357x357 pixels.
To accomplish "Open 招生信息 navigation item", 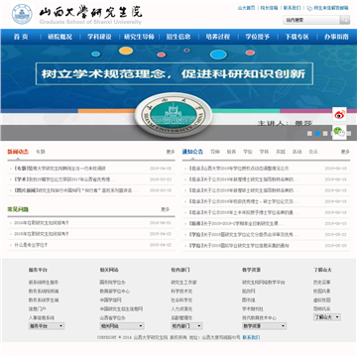I will [178, 37].
